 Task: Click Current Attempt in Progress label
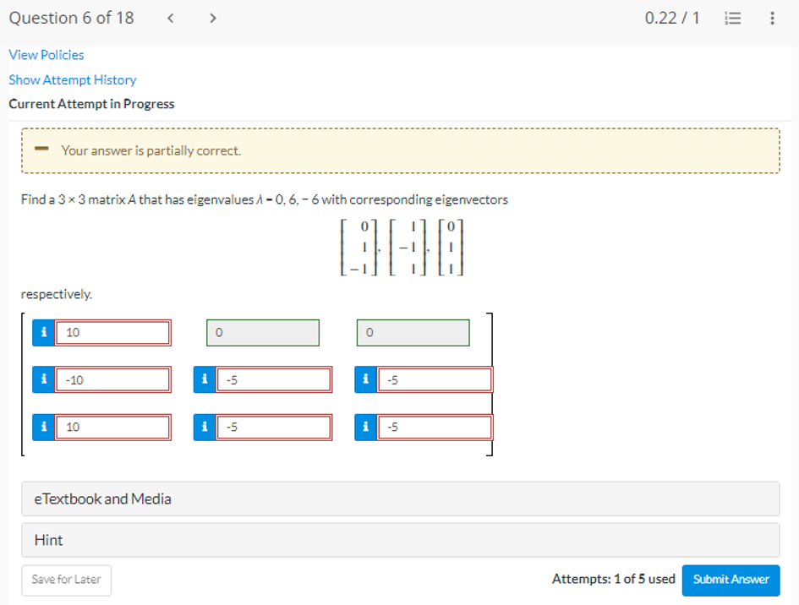point(91,104)
